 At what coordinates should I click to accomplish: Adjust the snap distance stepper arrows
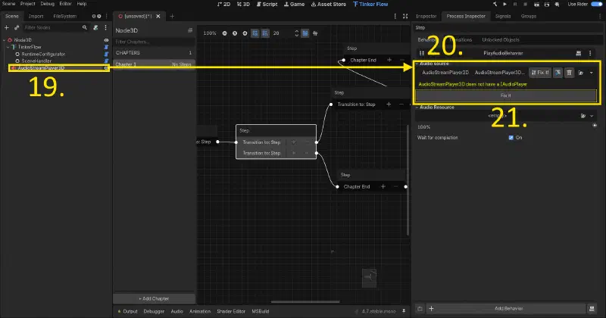click(x=296, y=33)
